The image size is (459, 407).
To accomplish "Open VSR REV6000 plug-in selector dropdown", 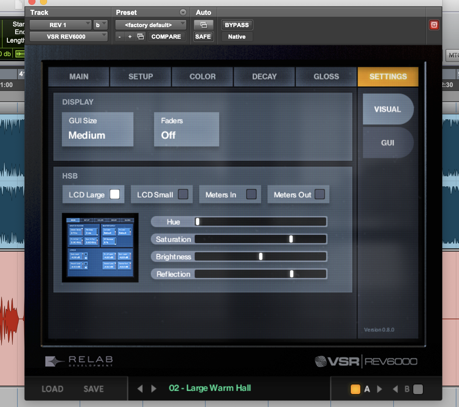I will point(69,36).
